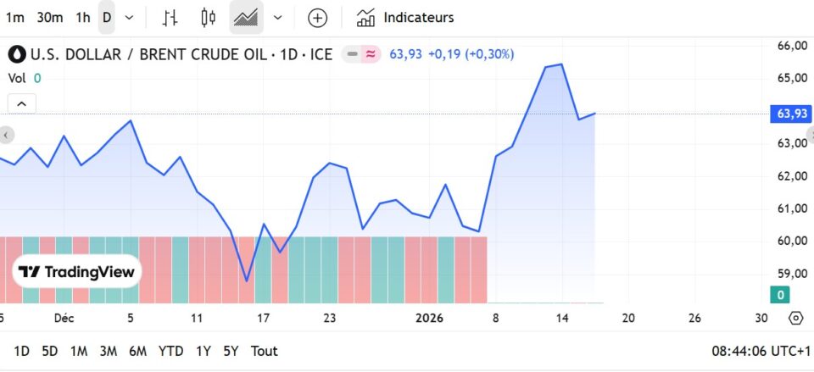Click the Brent crude oil drop logo
Image resolution: width=814 pixels, height=372 pixels.
(17, 54)
